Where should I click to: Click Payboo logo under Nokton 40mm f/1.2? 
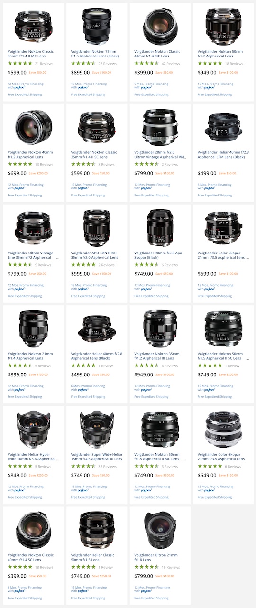19,188
